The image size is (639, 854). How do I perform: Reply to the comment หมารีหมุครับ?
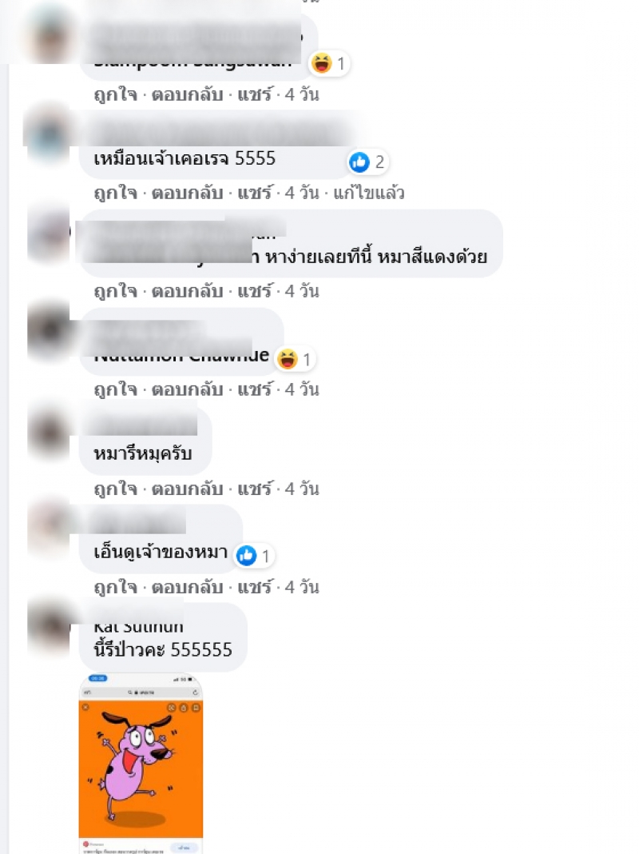tap(187, 489)
